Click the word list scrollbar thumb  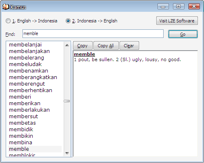coord(67,101)
